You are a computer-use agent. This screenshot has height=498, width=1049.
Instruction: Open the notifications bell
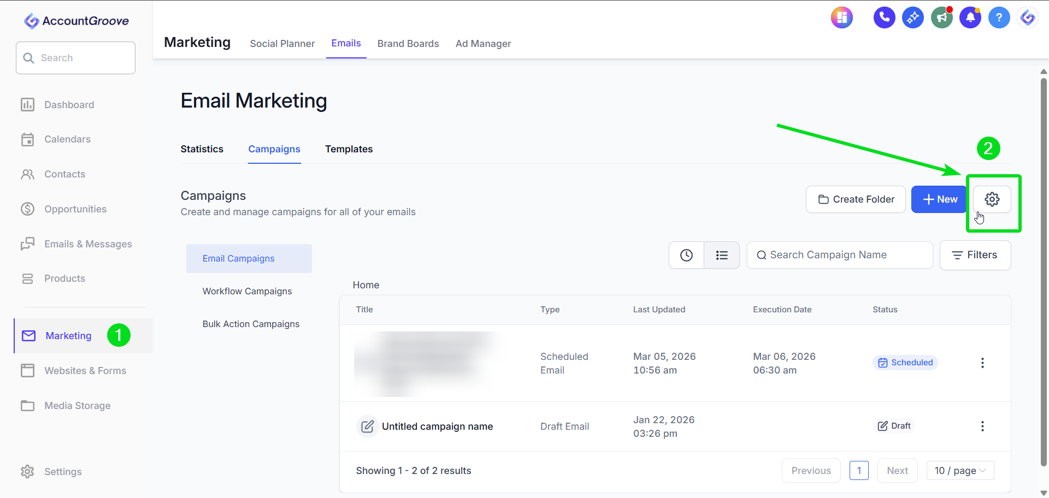click(970, 18)
